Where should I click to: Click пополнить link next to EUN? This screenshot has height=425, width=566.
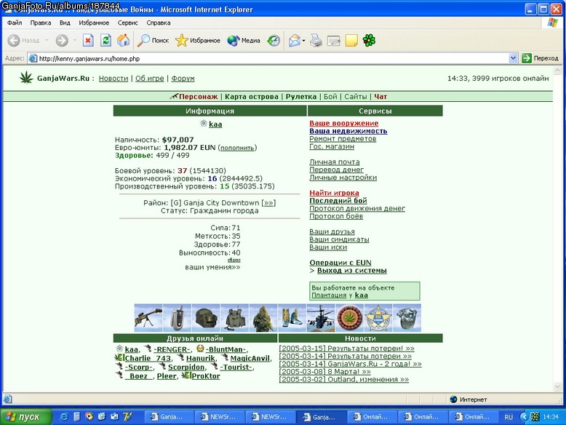(x=237, y=148)
